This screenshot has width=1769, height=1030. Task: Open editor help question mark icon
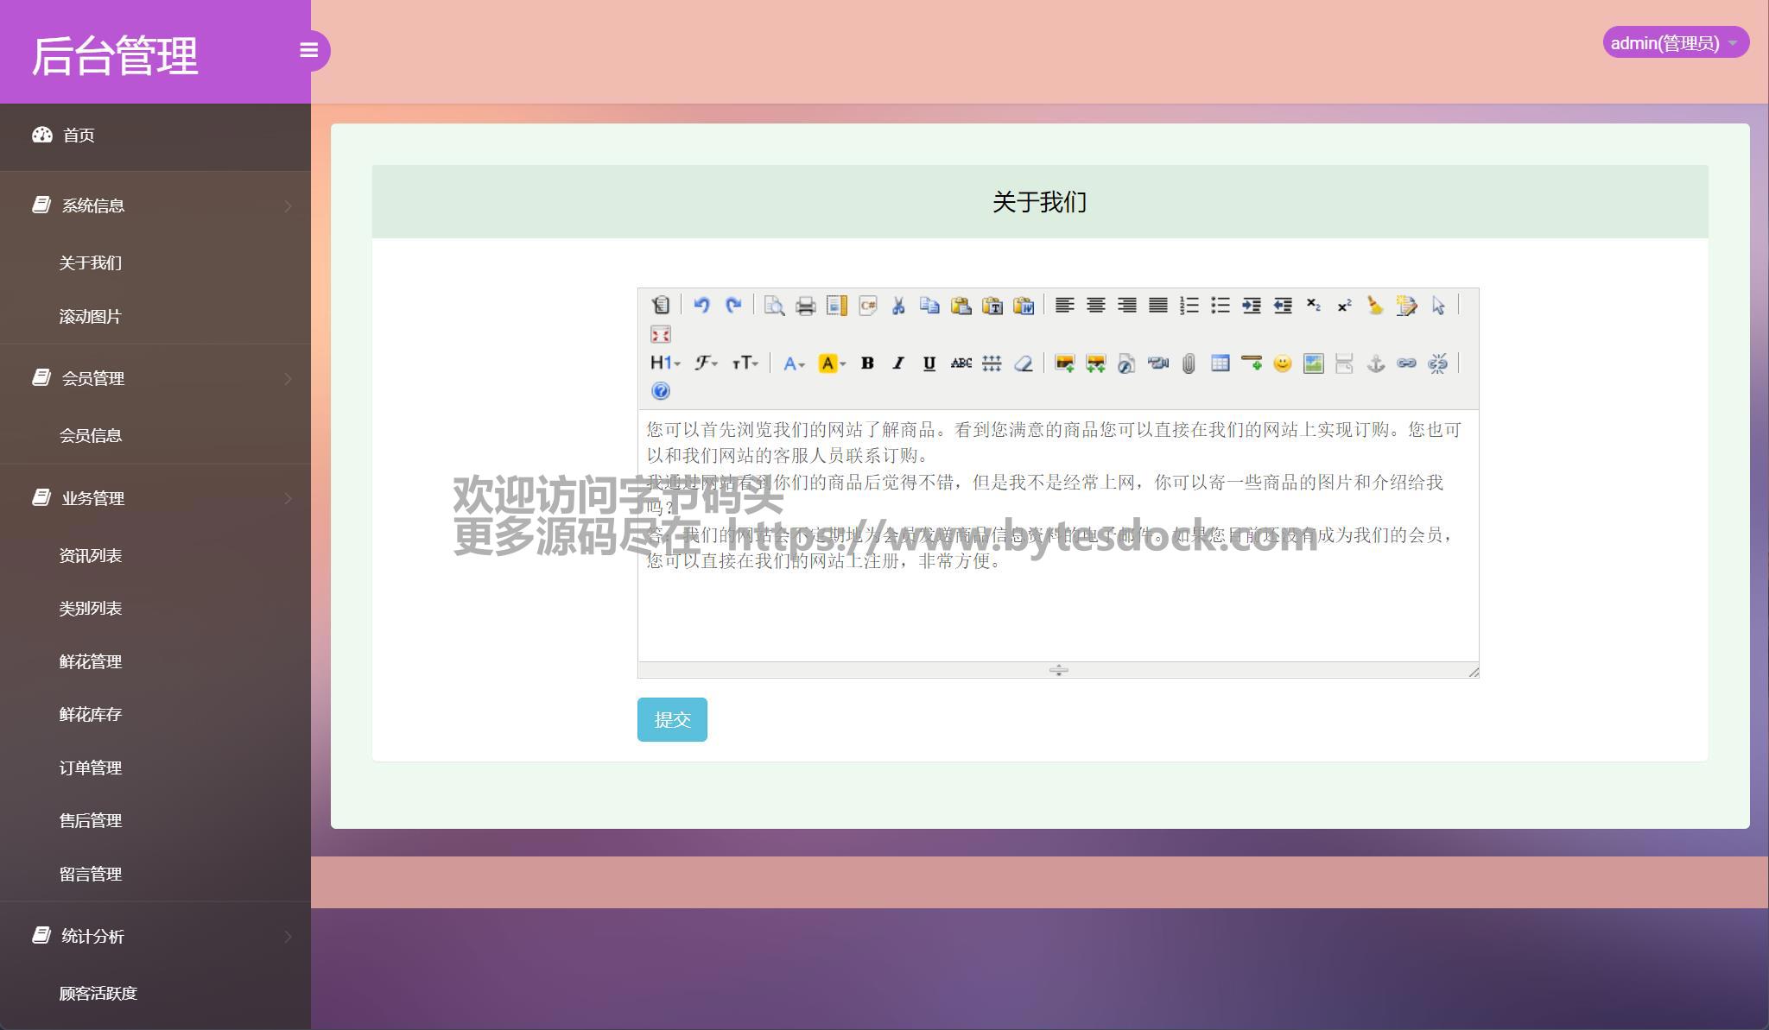pos(661,392)
